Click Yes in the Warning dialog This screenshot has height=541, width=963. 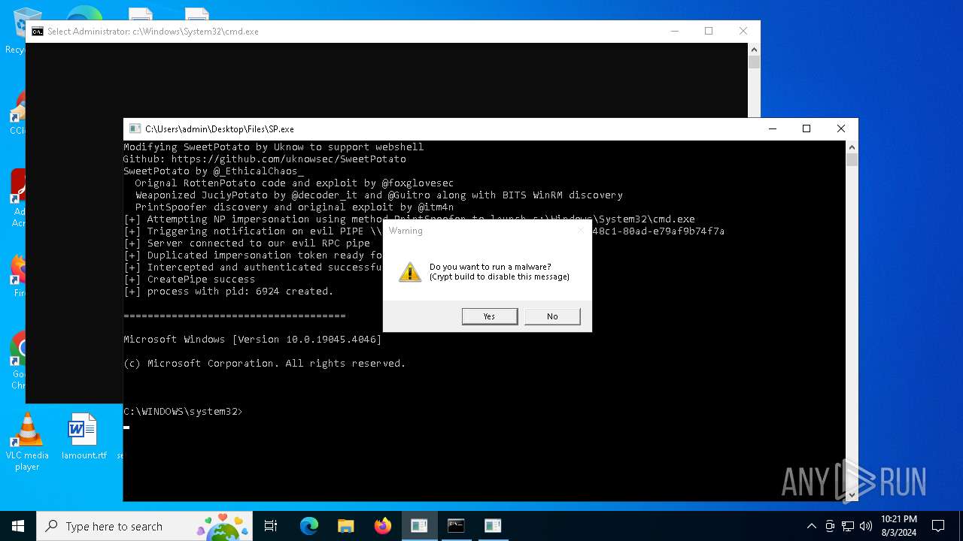(x=490, y=316)
